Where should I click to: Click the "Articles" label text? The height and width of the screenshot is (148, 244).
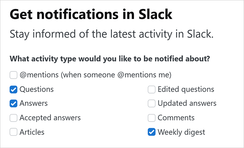32,132
